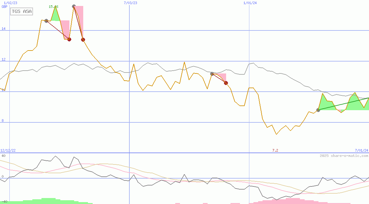
Task: Click the GBP currency label
Action: coord(4,7)
